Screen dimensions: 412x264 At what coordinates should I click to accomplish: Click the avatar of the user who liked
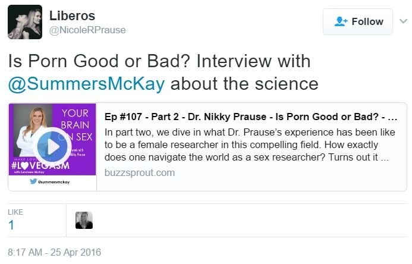point(84,221)
